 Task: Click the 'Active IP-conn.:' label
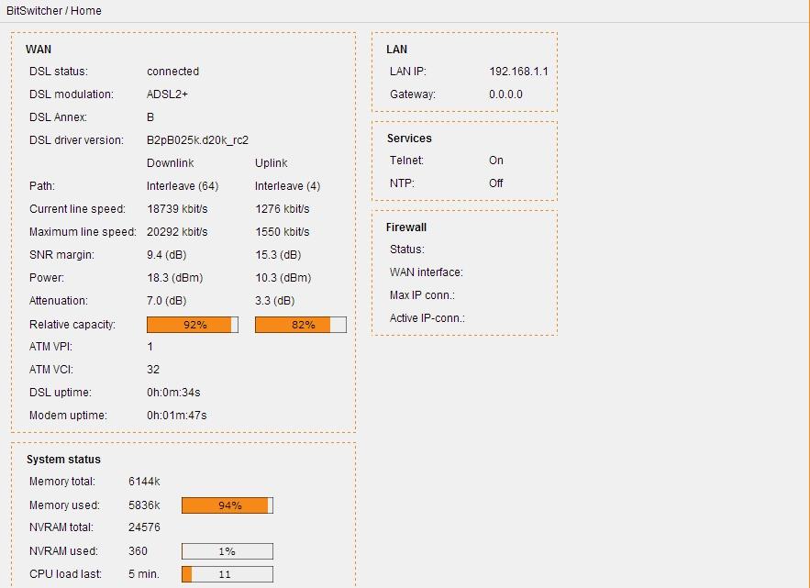427,317
